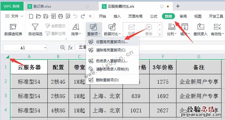
Task: Select column A header
Action: tap(29, 57)
